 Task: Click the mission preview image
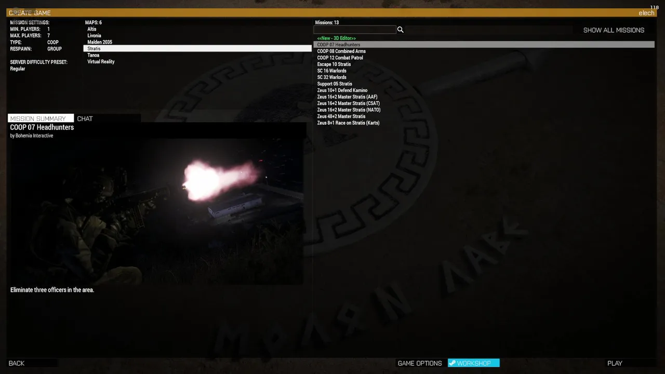156,212
